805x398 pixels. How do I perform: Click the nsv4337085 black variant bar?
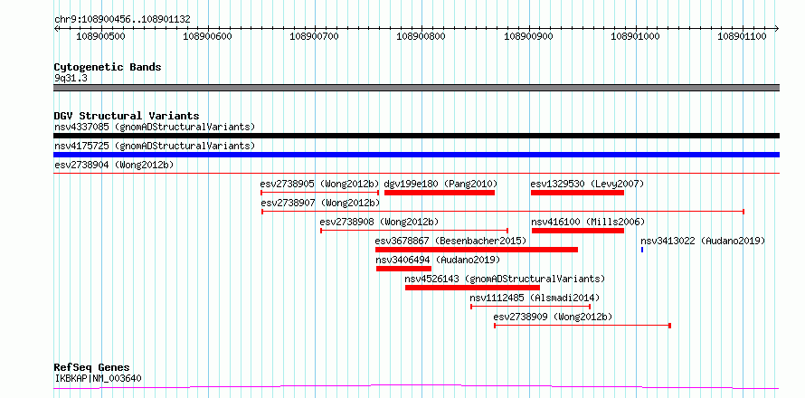[x=416, y=136]
